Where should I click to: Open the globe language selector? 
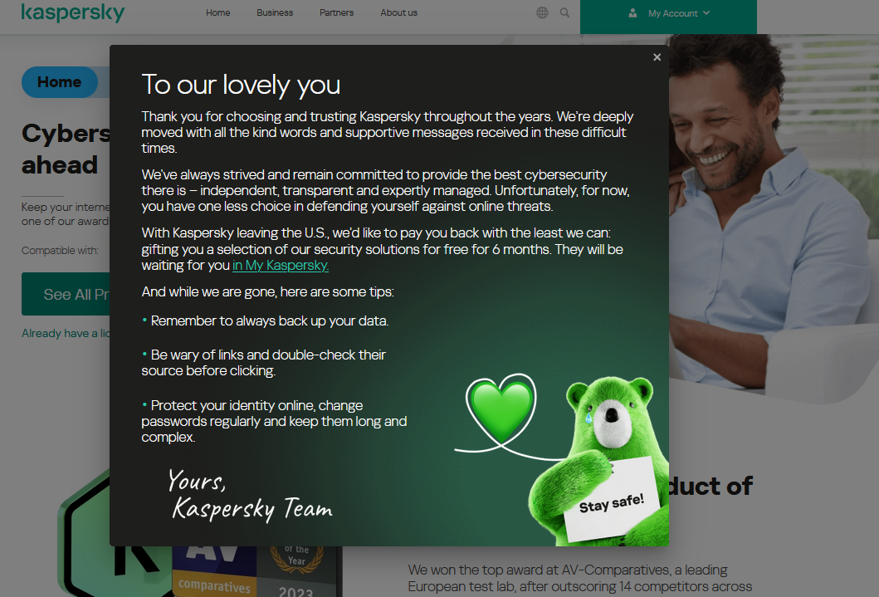(x=542, y=12)
